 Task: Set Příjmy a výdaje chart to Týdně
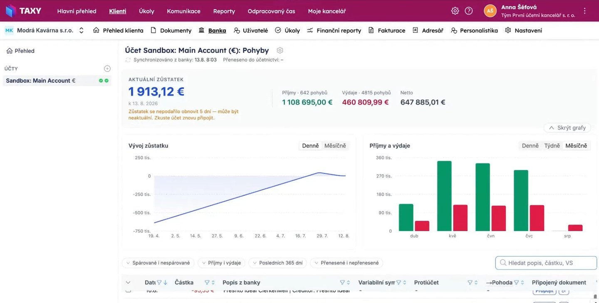coord(552,145)
